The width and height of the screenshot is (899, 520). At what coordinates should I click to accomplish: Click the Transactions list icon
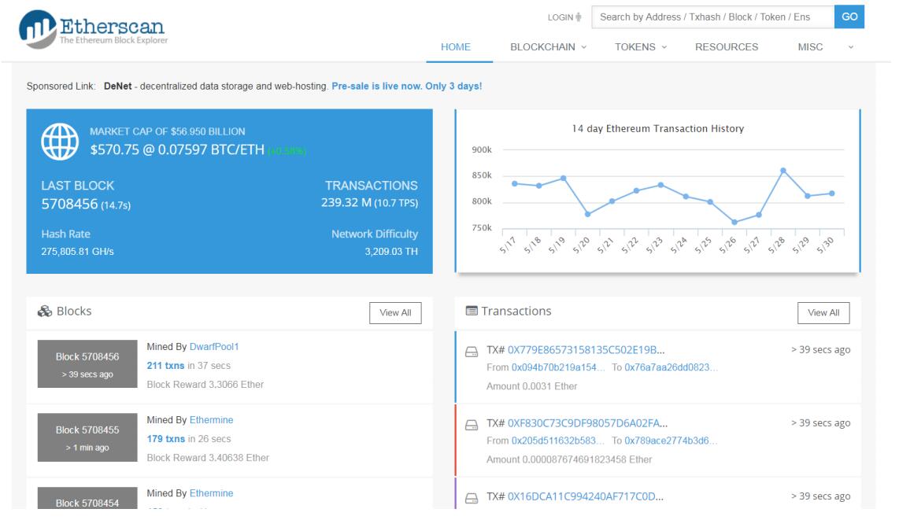(x=472, y=311)
